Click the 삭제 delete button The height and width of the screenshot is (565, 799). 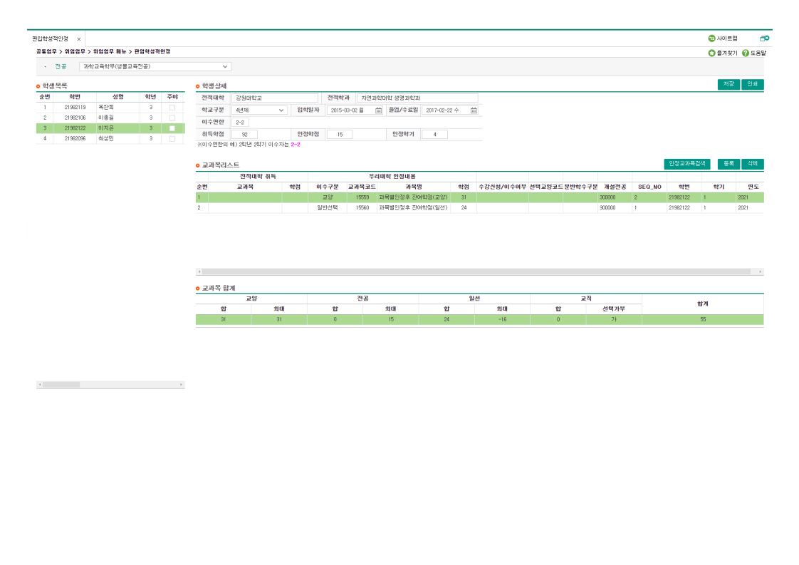coord(753,163)
